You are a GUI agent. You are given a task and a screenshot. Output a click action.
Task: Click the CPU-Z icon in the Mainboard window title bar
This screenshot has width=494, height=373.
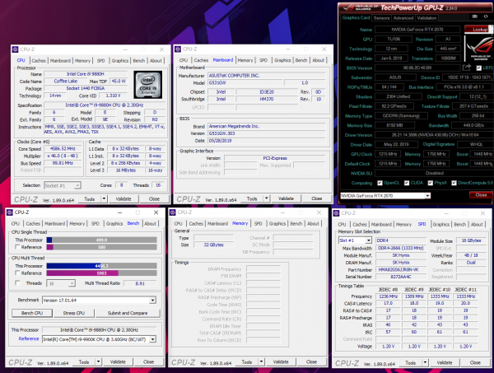(x=179, y=49)
